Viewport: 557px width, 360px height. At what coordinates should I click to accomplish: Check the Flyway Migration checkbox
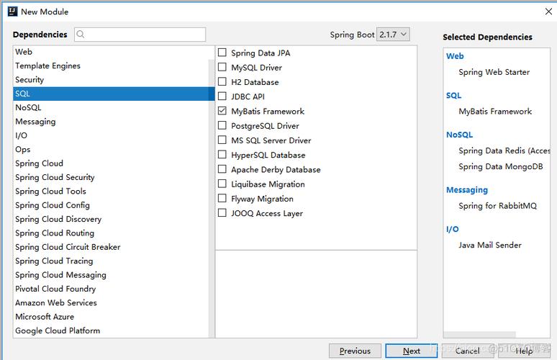coord(222,198)
